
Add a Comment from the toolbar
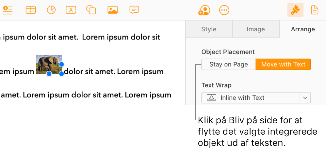click(134, 10)
